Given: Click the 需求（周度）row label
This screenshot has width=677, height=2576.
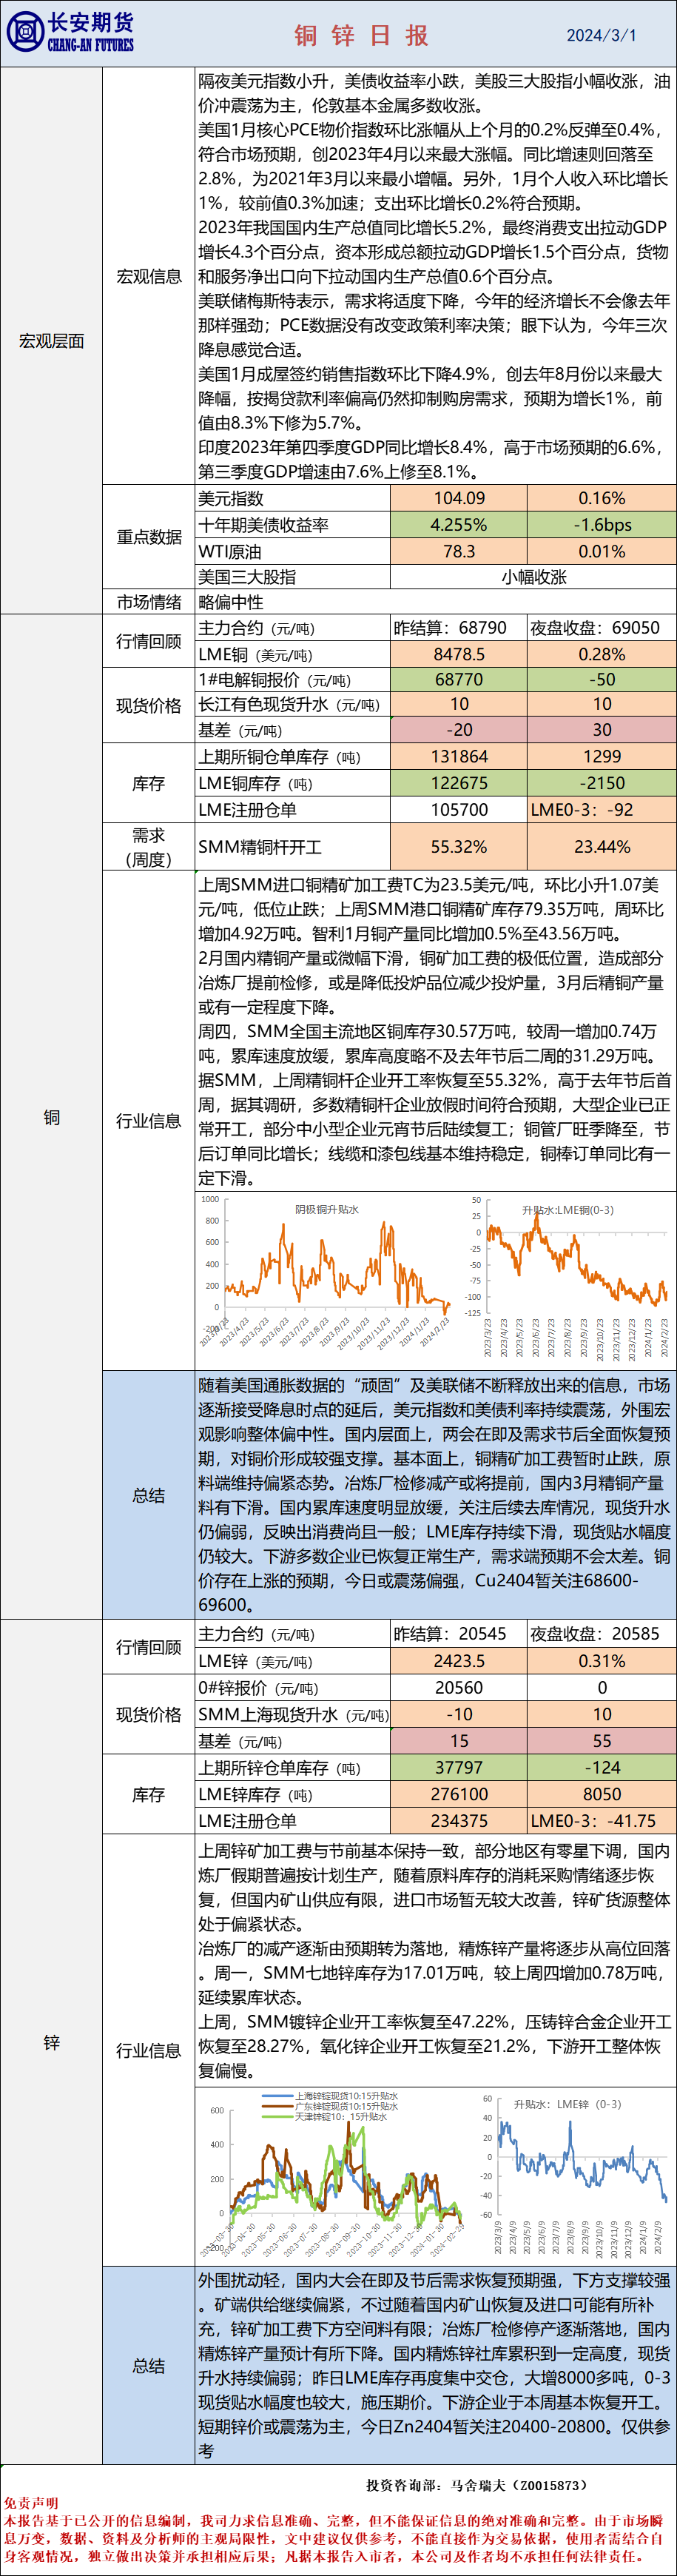Looking at the screenshot, I should (149, 847).
